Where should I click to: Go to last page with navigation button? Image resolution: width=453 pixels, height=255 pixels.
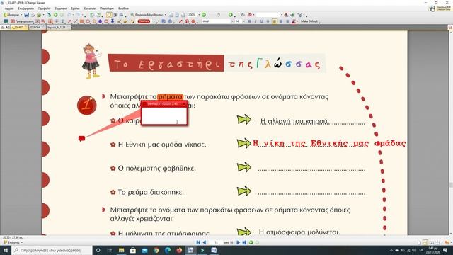tap(244, 242)
